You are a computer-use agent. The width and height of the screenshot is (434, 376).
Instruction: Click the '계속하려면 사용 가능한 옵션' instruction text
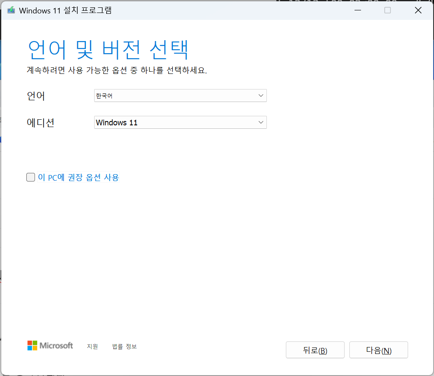pos(117,70)
